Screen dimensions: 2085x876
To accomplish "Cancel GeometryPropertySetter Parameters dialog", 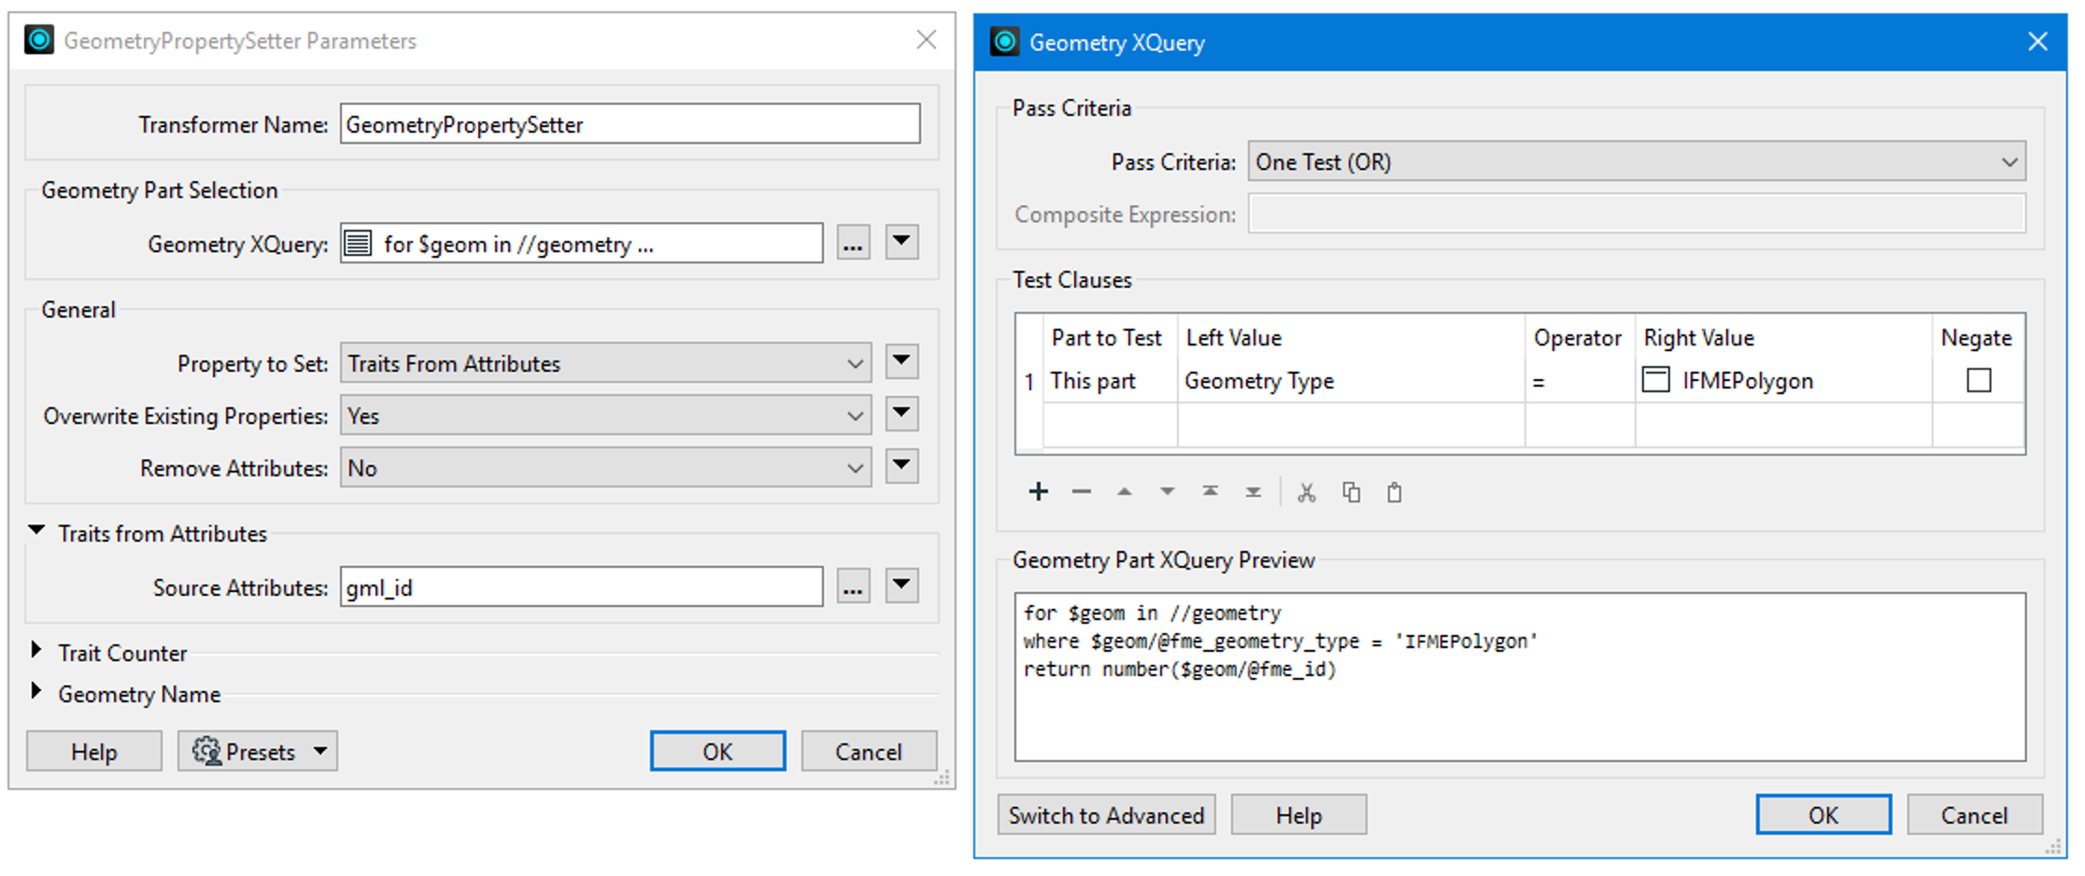I will coord(869,751).
